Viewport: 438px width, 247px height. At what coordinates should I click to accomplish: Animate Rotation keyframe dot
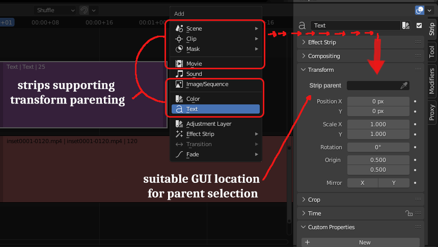[415, 147]
